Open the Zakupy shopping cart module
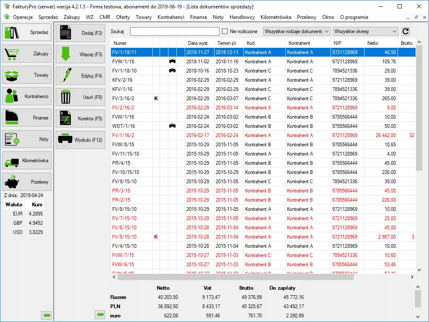 (27, 54)
